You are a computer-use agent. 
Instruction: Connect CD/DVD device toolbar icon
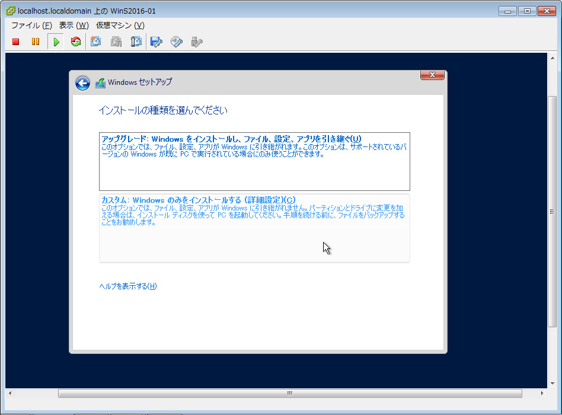[176, 42]
